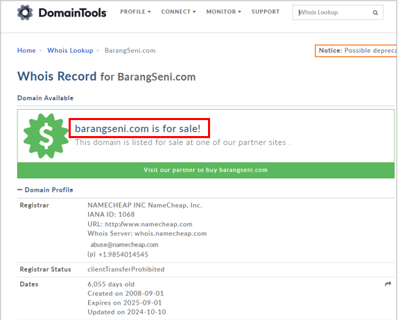The height and width of the screenshot is (320, 398).
Task: Click the DomainTools wordmark
Action: (73, 12)
